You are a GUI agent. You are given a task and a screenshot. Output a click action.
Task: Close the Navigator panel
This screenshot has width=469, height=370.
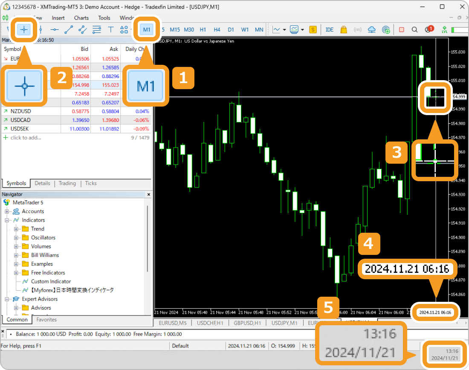pos(149,194)
